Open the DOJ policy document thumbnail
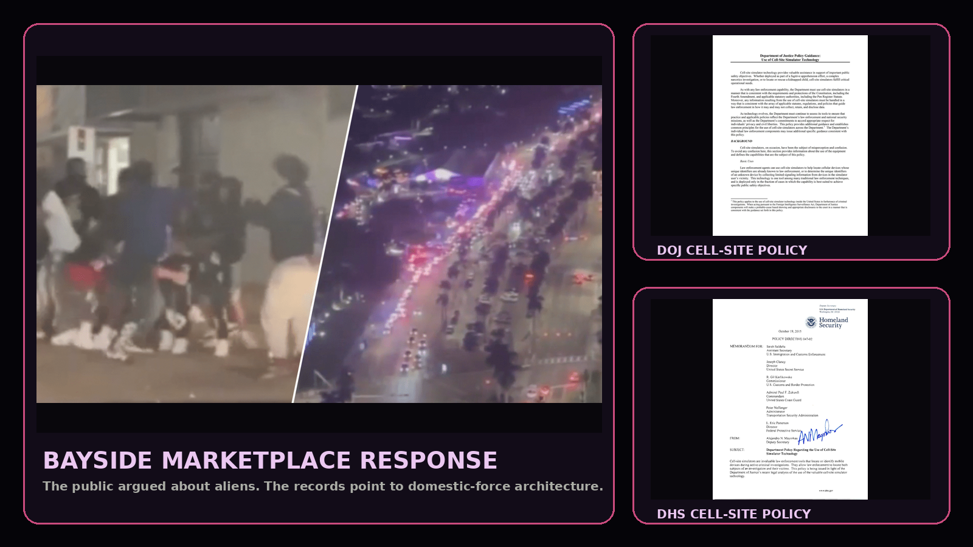Viewport: 973px width, 547px height. (x=791, y=137)
